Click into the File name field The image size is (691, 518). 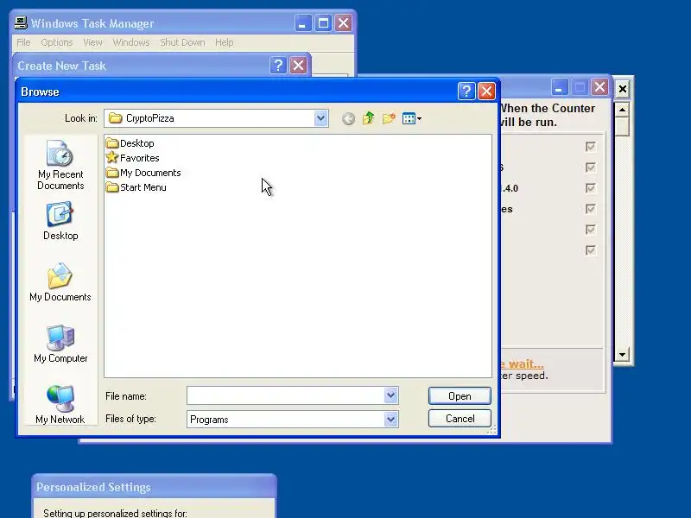tap(286, 395)
